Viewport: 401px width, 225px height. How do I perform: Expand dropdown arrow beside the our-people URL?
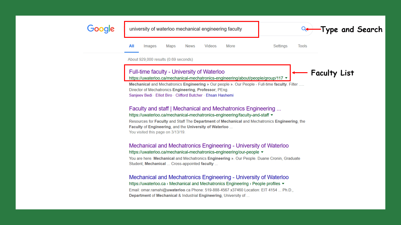pyautogui.click(x=262, y=152)
